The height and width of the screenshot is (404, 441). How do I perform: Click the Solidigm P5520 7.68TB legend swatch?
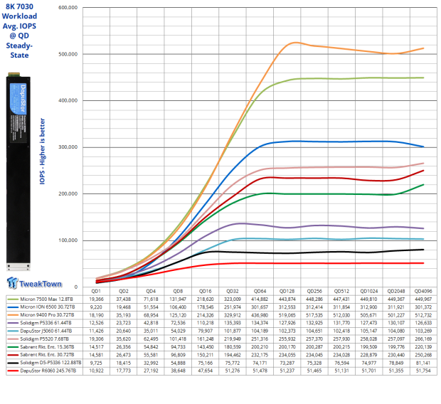[x=13, y=339]
